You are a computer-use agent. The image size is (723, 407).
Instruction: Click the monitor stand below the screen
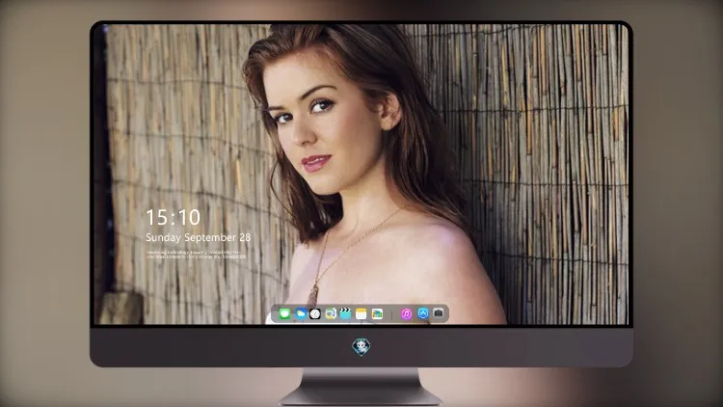pos(361,386)
